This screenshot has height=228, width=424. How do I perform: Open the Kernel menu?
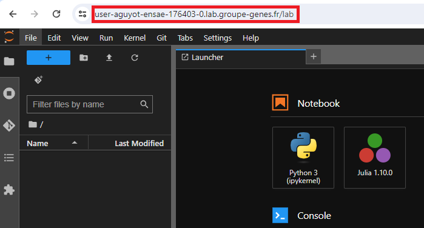135,38
